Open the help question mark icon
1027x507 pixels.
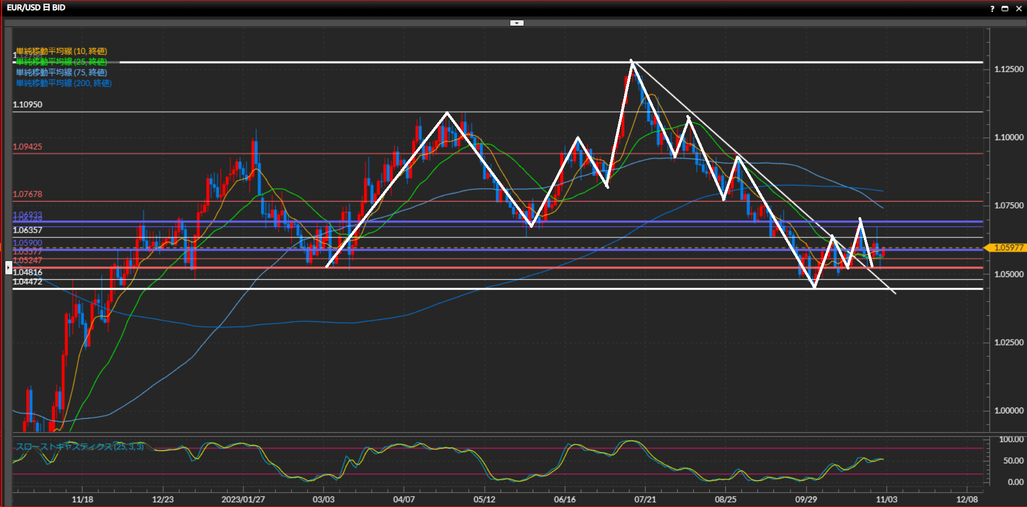point(992,9)
